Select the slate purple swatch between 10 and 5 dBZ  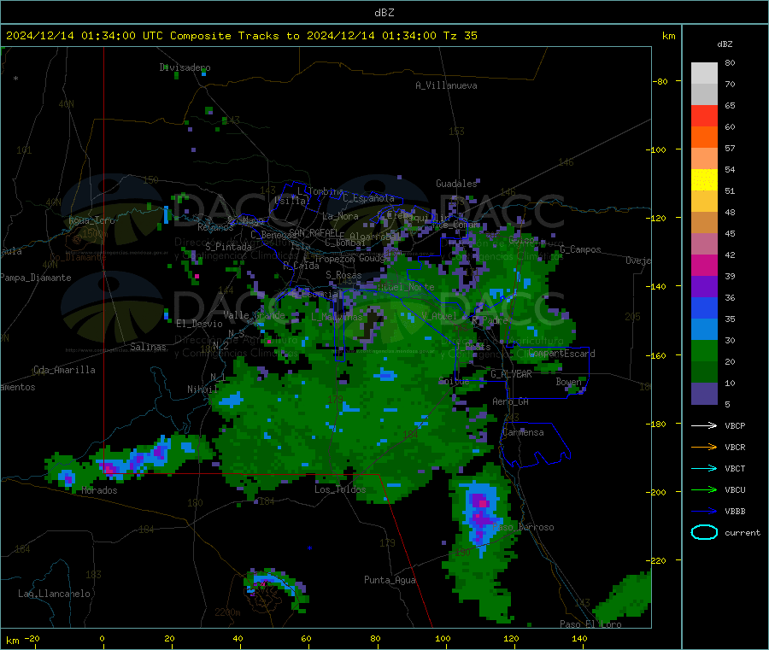704,394
